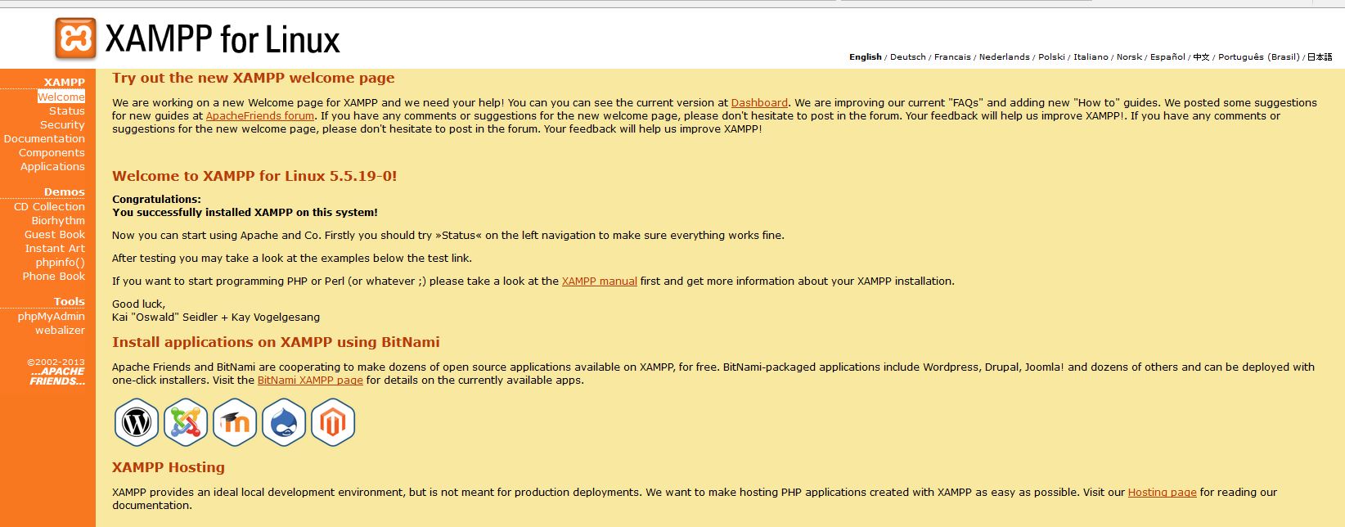Switch language to Francais
The width and height of the screenshot is (1345, 527).
952,56
